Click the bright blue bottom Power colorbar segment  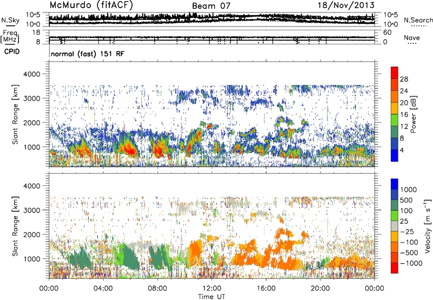pyautogui.click(x=395, y=155)
